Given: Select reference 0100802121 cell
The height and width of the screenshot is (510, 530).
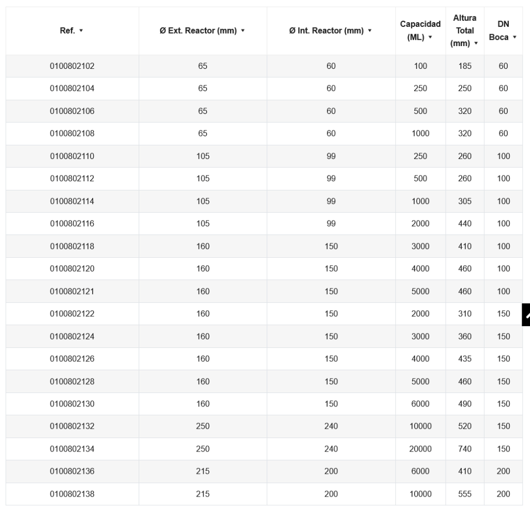Looking at the screenshot, I should 72,292.
